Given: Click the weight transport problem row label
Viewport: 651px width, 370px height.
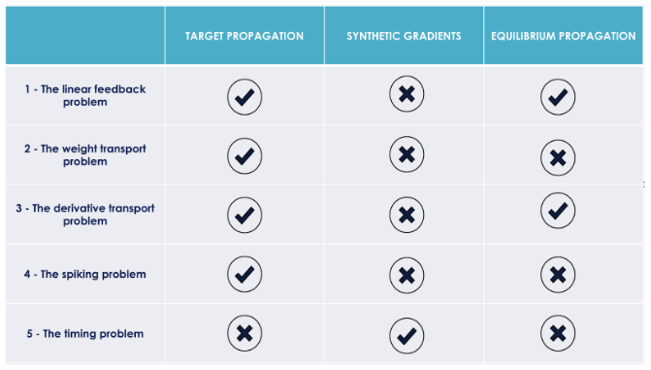Looking at the screenshot, I should tap(85, 155).
